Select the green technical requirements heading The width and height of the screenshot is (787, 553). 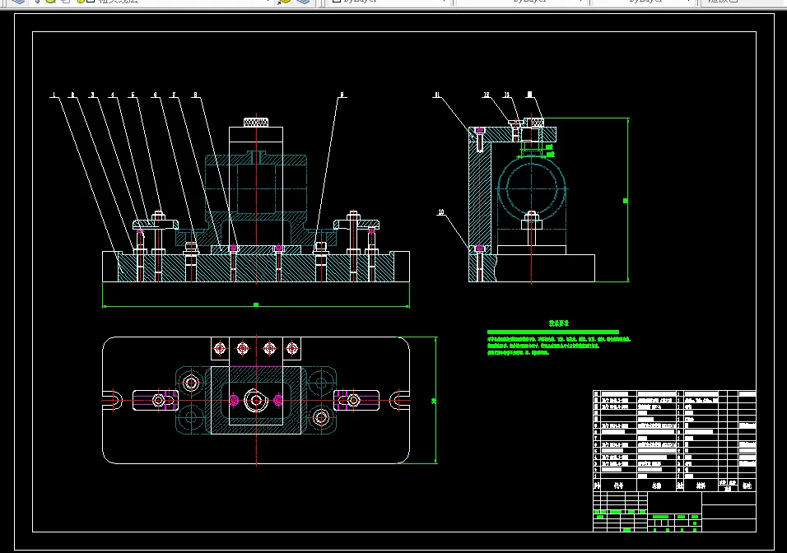[x=559, y=324]
